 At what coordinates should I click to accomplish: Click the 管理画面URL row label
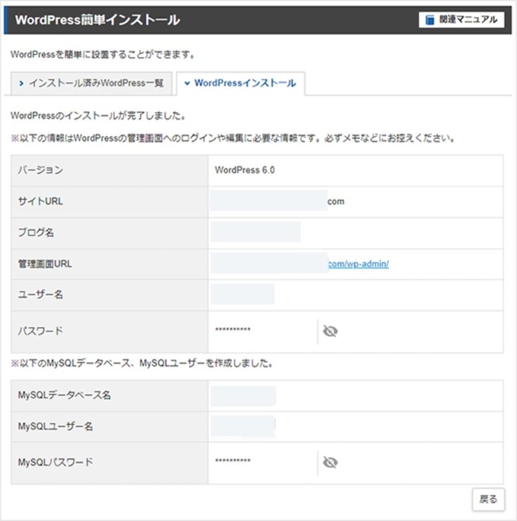(x=45, y=264)
